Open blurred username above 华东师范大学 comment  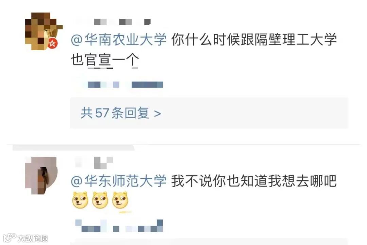click(x=94, y=163)
